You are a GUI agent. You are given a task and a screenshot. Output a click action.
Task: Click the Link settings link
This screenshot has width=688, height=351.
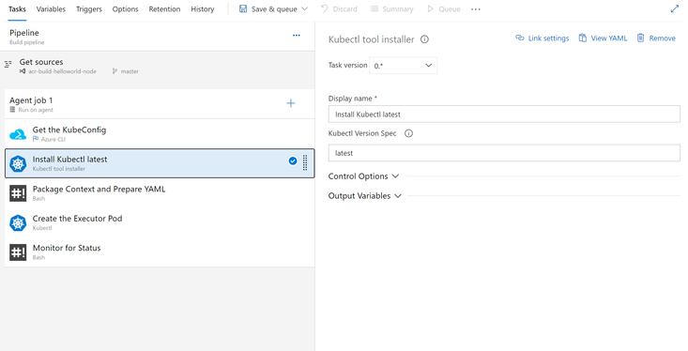click(542, 38)
